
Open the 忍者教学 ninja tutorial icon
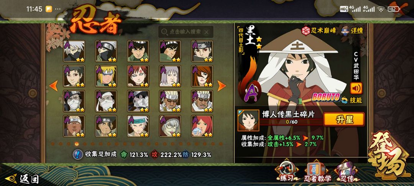[317, 172]
